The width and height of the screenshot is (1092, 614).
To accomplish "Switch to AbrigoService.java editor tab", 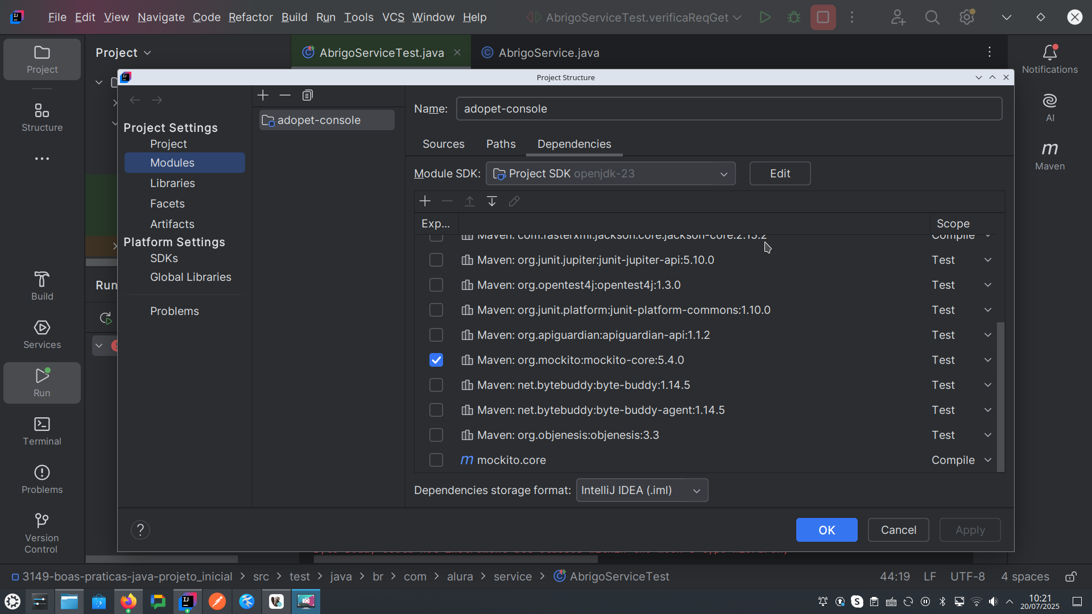I will (x=540, y=52).
